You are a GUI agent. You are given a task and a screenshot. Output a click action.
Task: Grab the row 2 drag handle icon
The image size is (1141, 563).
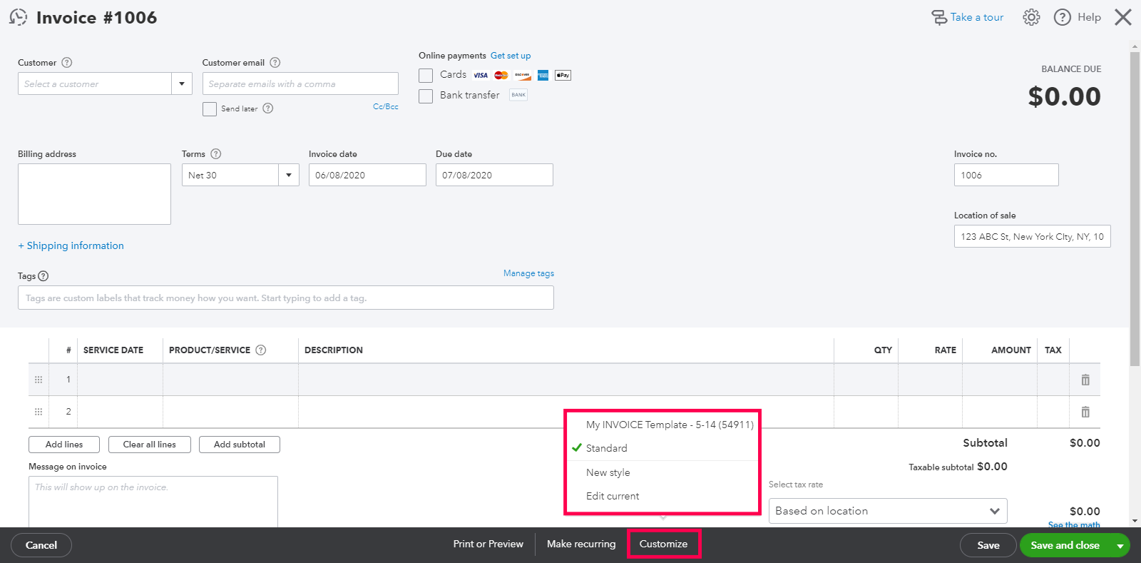39,412
